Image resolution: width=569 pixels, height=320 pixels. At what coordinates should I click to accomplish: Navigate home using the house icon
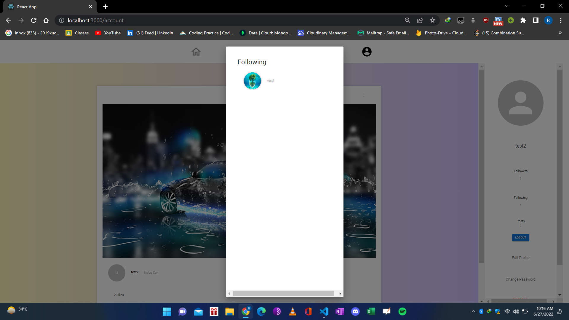tap(196, 52)
